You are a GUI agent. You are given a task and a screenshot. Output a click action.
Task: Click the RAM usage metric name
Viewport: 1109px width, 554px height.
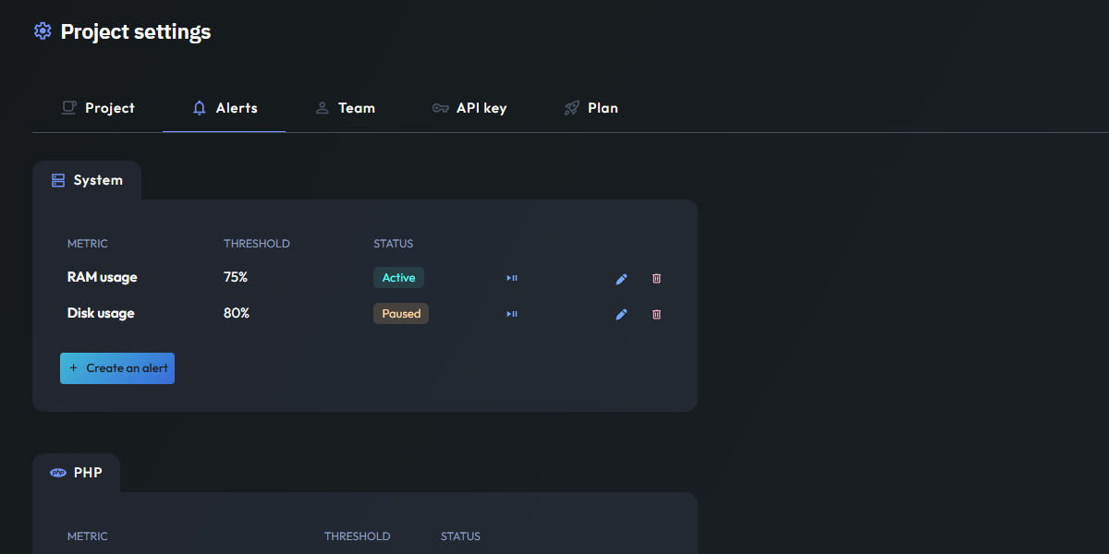[x=103, y=277]
